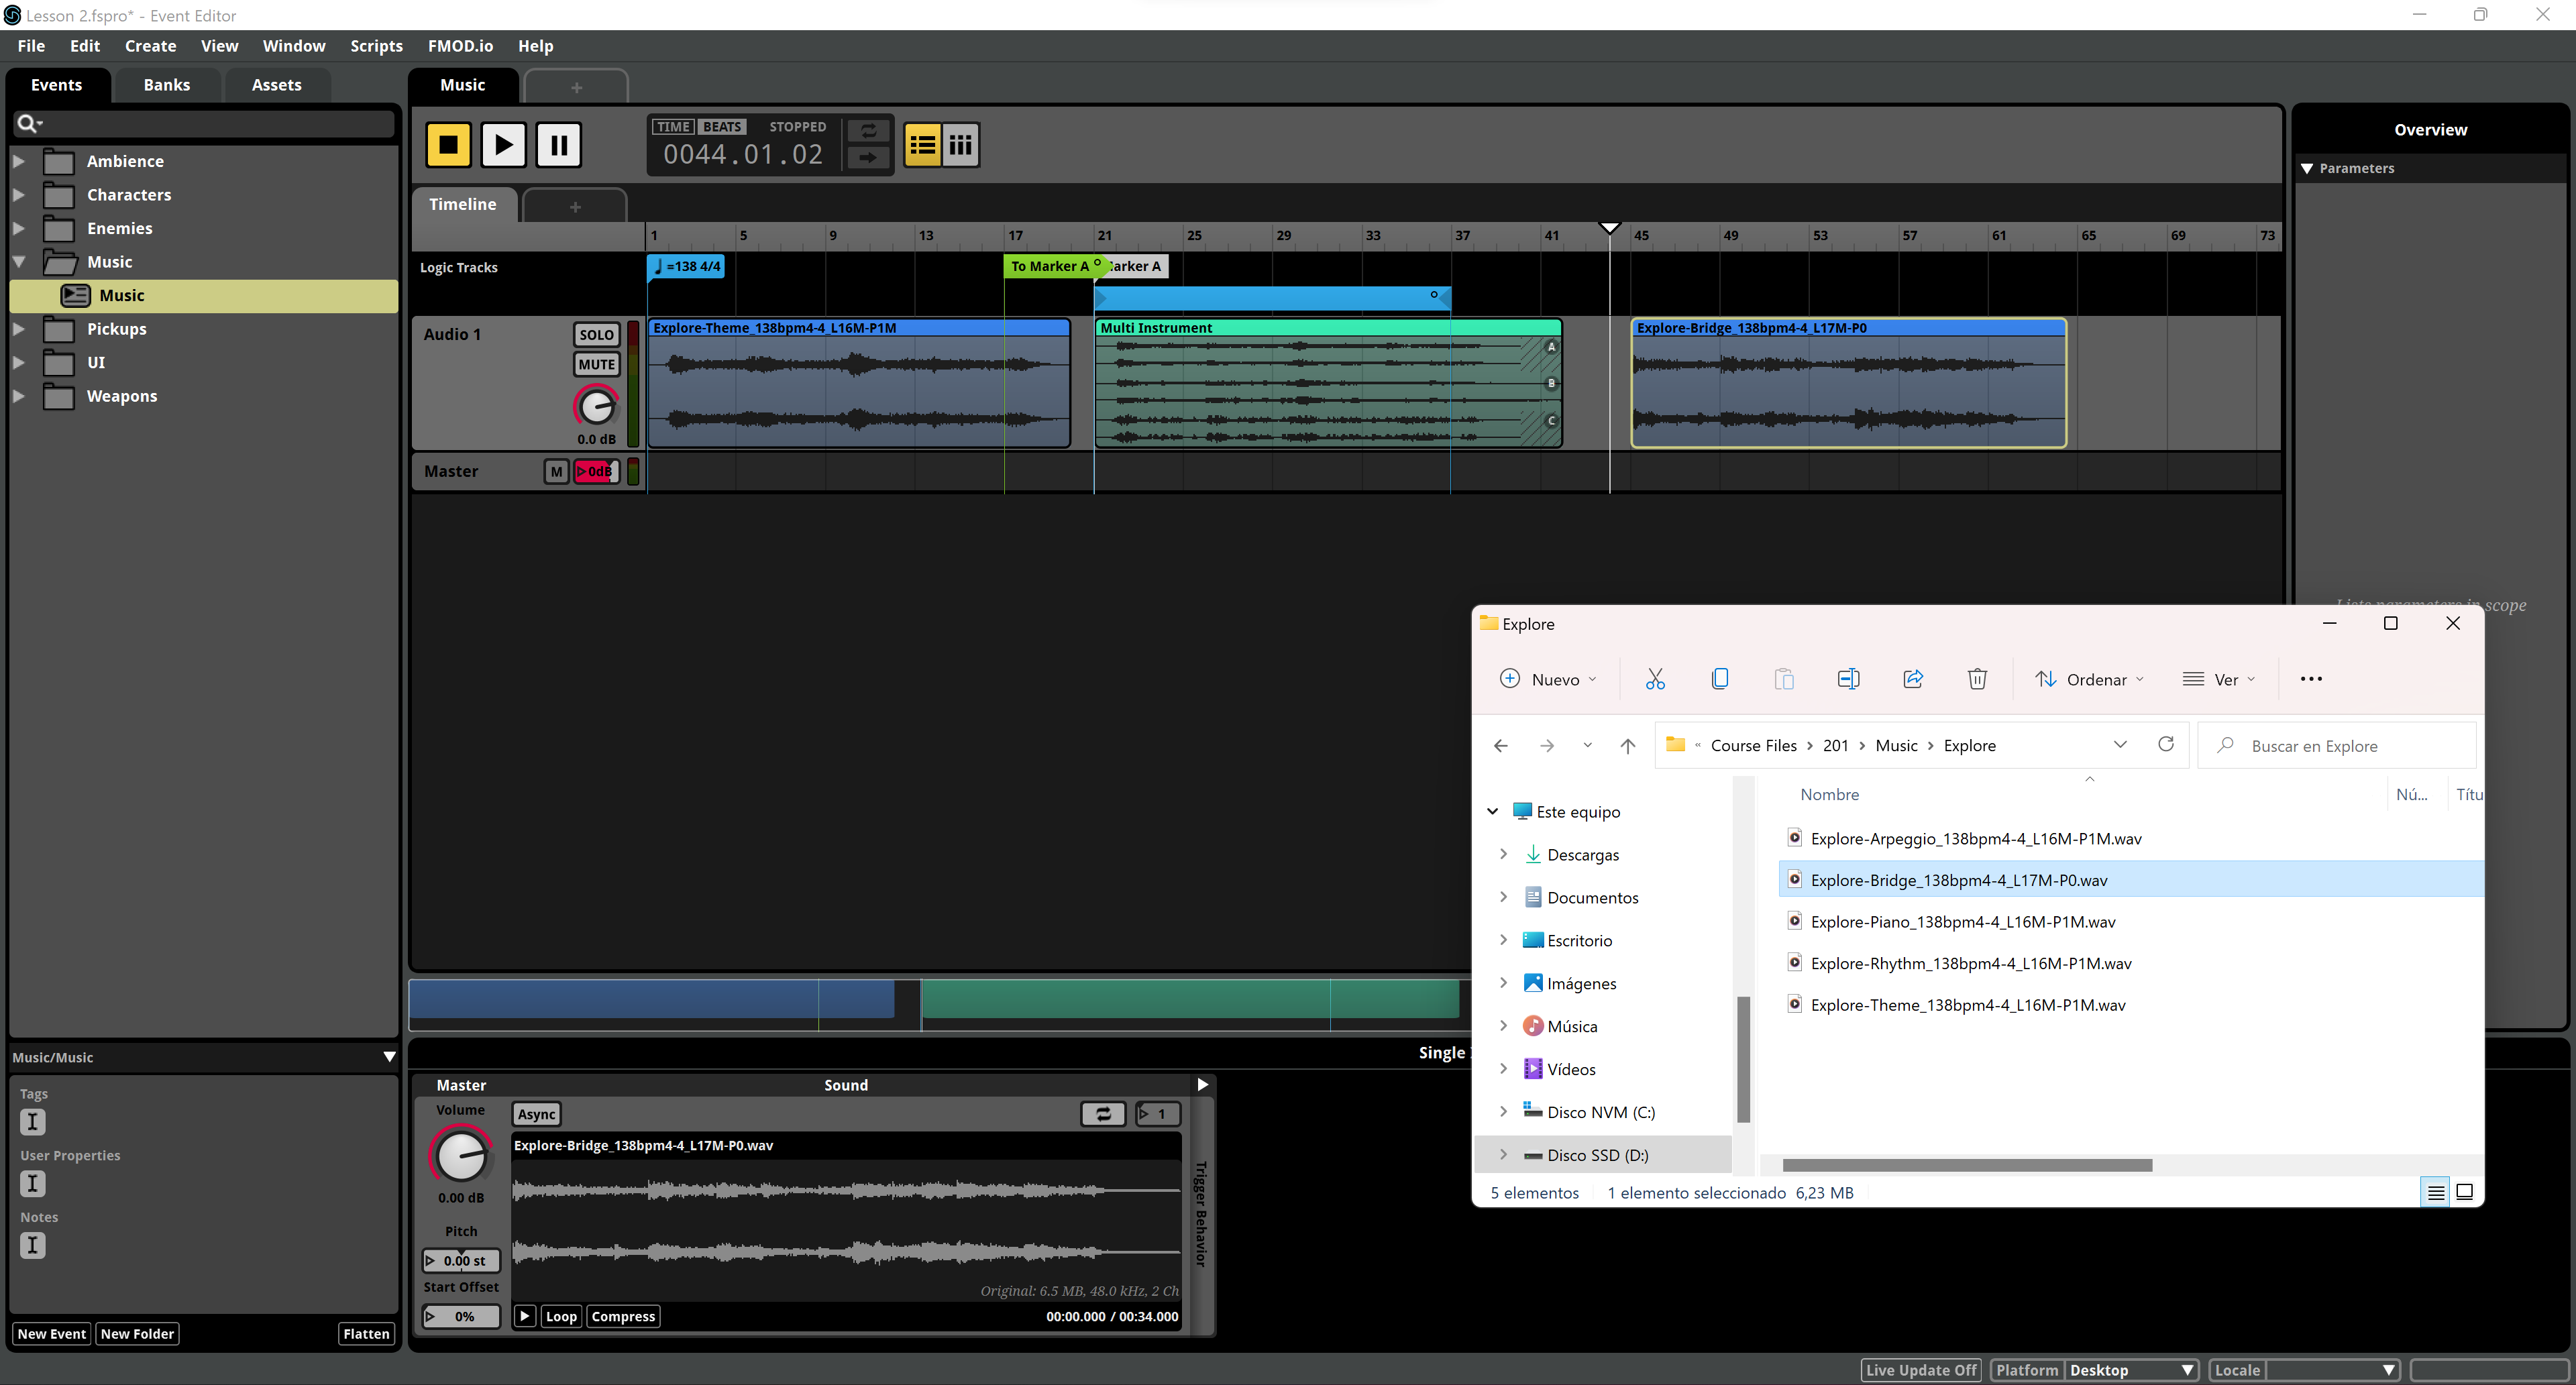
Task: Open the Locale dropdown
Action: (2332, 1370)
